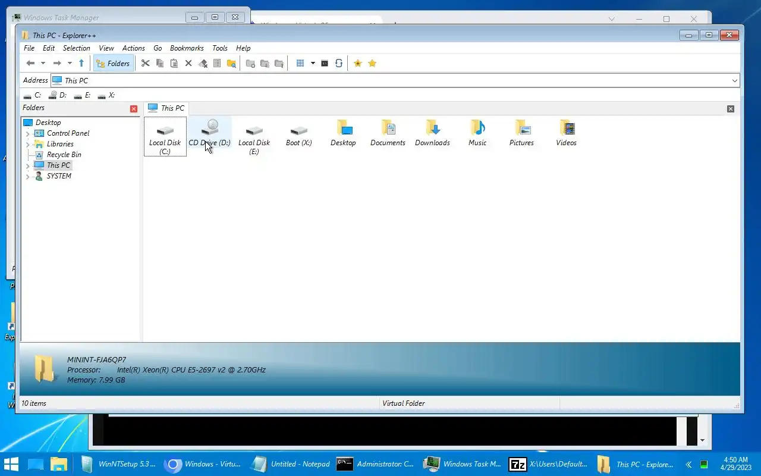Expand Control Panel in the tree
Screen dimensions: 761x476
[x=27, y=134]
